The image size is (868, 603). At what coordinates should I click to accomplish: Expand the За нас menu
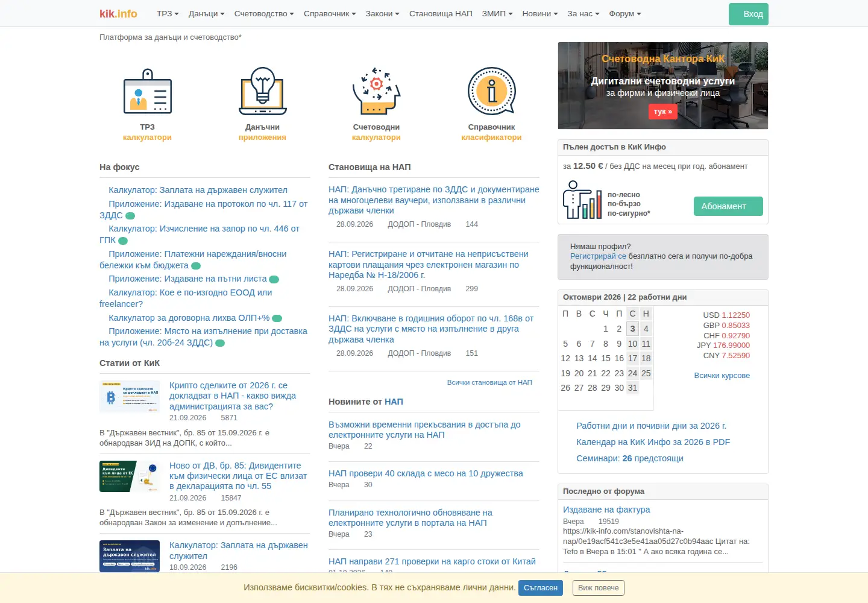pyautogui.click(x=583, y=13)
